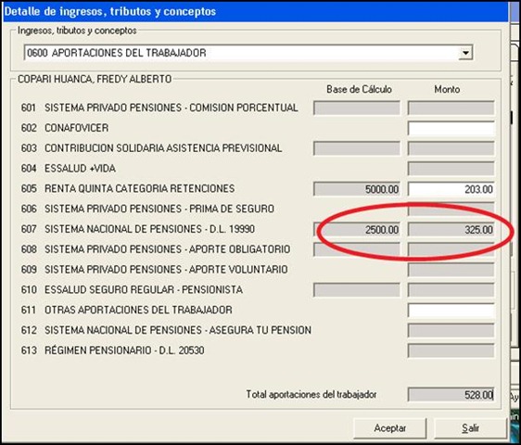Click the Aceptar button
The width and height of the screenshot is (521, 445).
389,428
